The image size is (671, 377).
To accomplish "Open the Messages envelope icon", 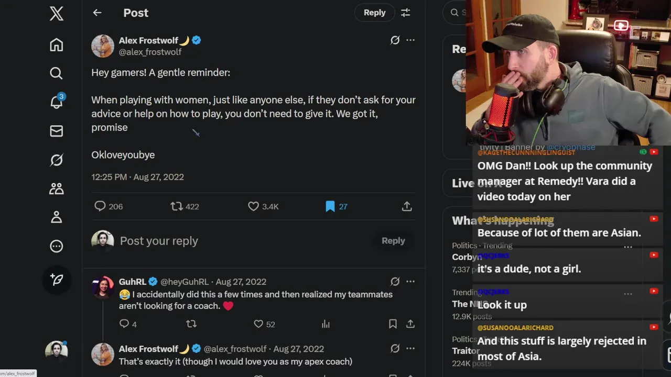I will pos(57,131).
